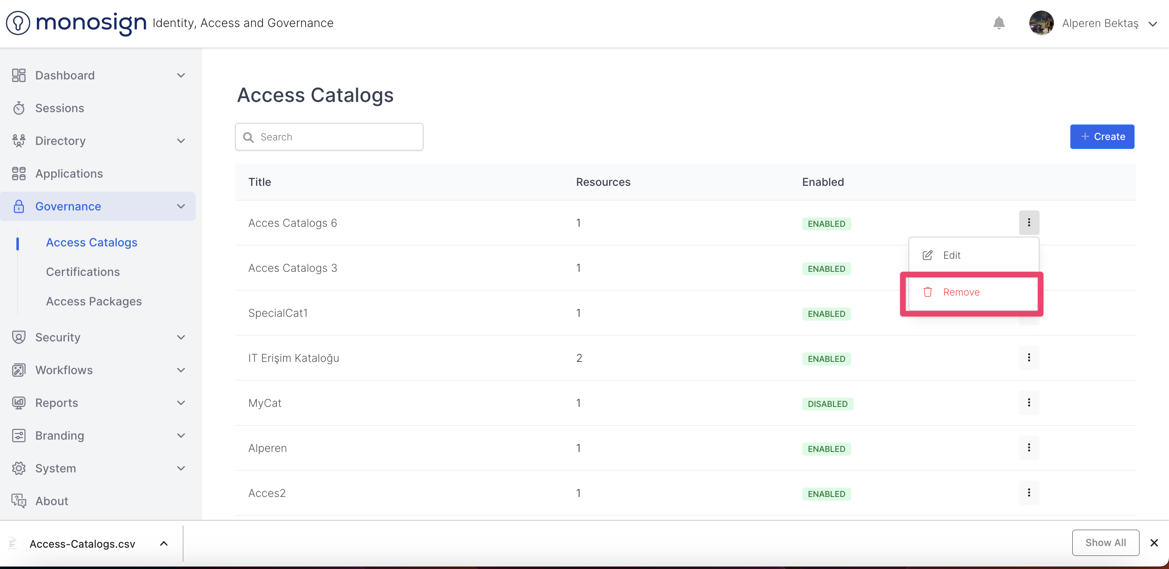
Task: Open the three-dot menu for Alperen row
Action: pyautogui.click(x=1029, y=447)
